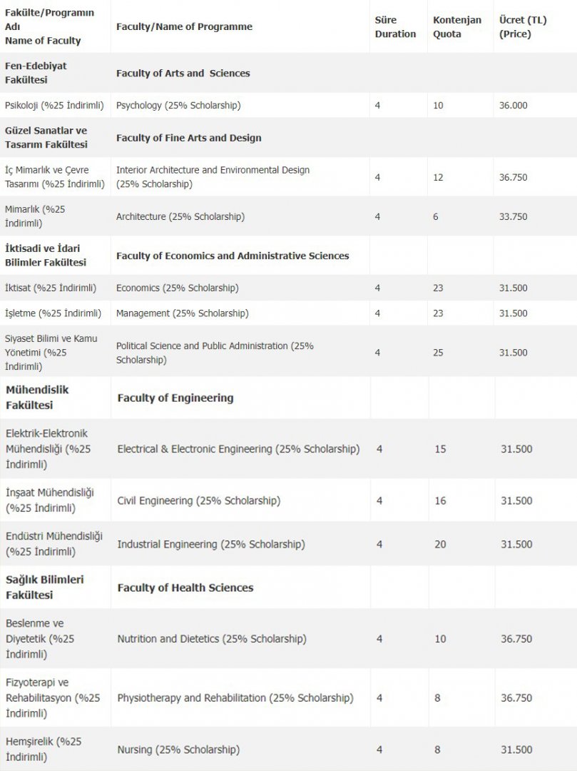Click the Faculty of Health Sciences heading
This screenshot has height=771, width=577.
(185, 588)
